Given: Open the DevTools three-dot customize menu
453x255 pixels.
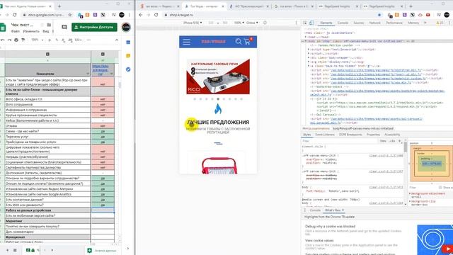Looking at the screenshot, I should pos(449,23).
